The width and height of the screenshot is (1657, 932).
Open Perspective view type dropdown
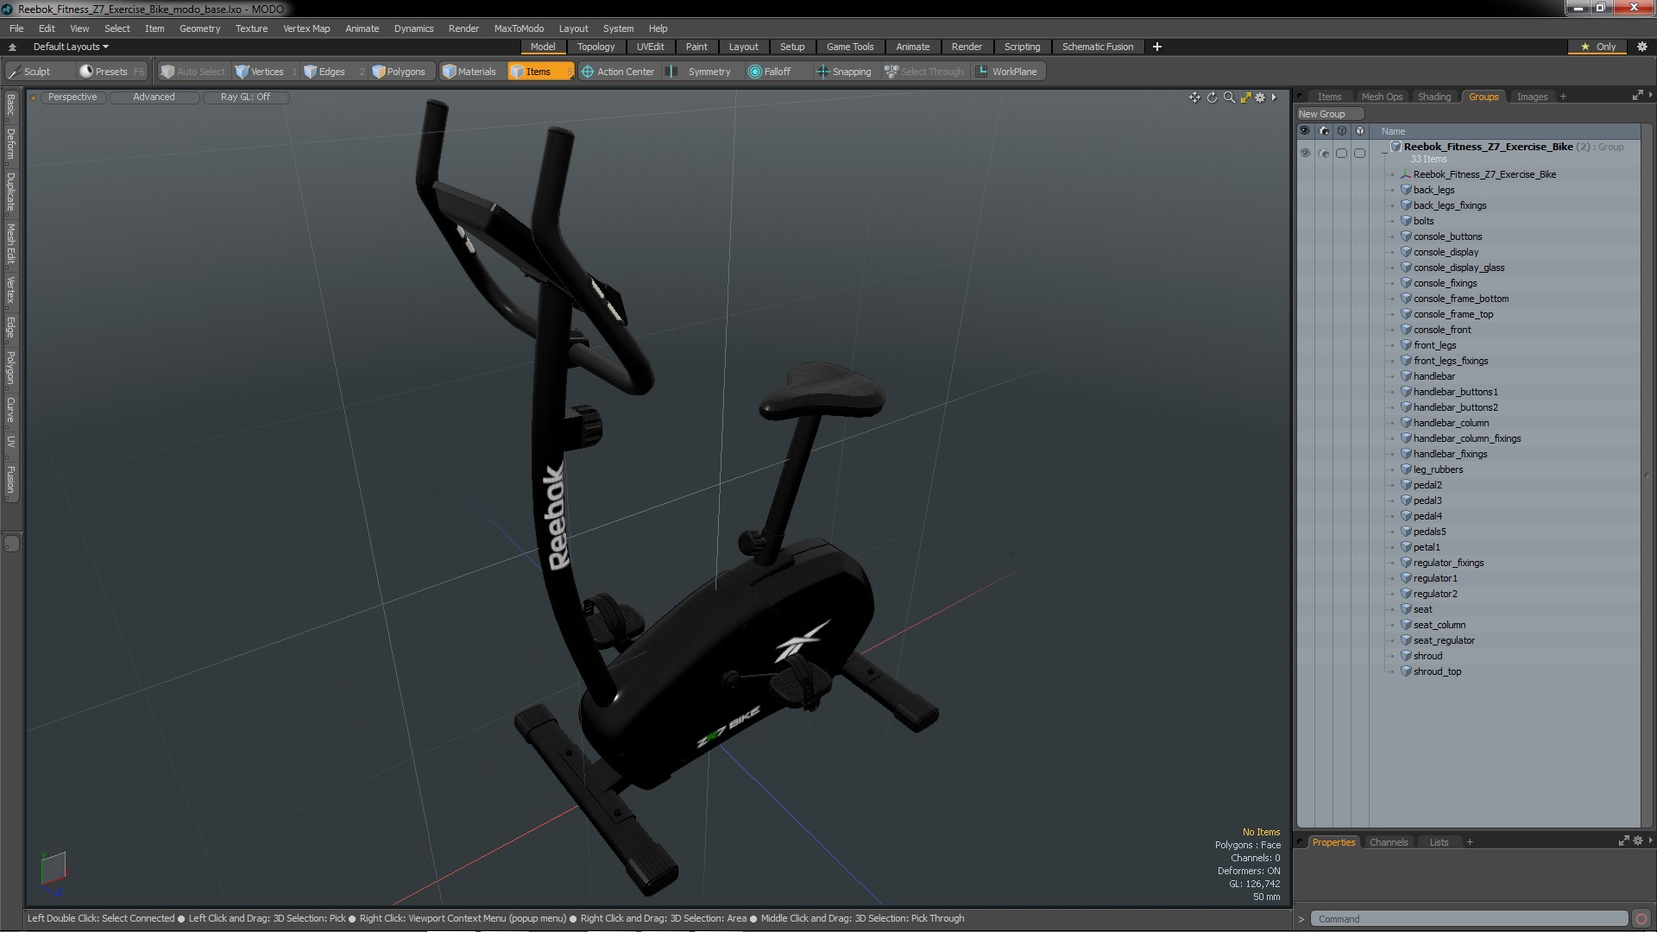point(72,98)
